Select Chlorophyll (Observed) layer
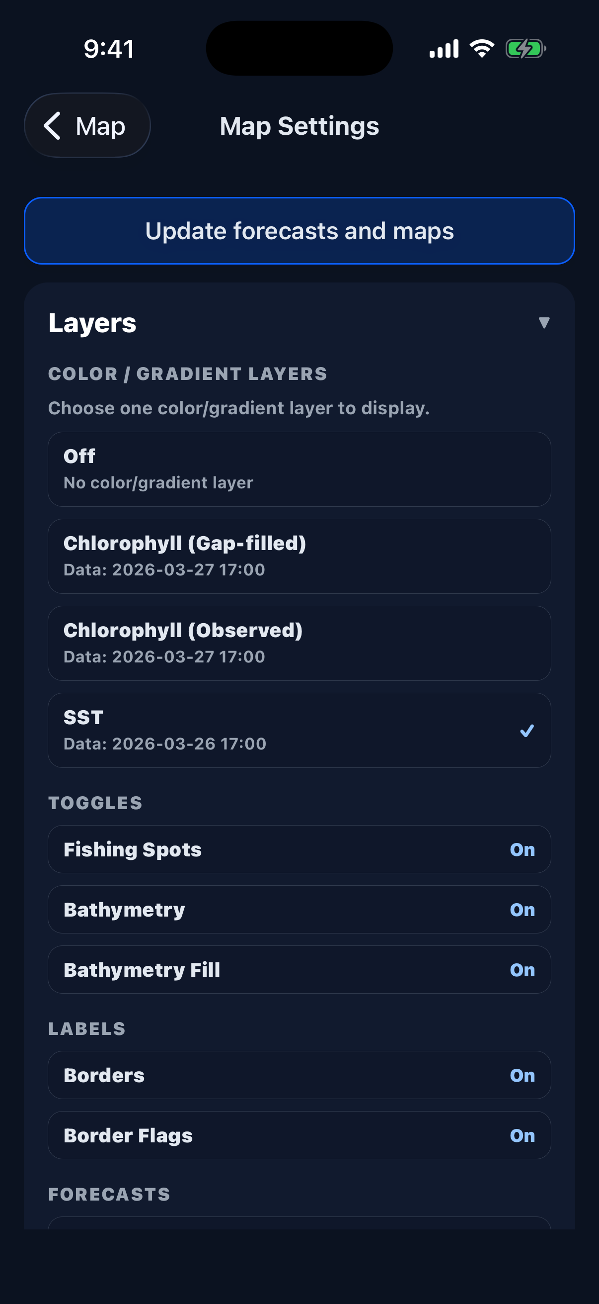 pyautogui.click(x=299, y=643)
